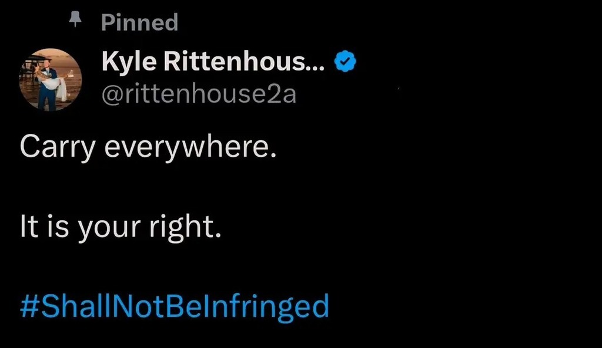
Task: Open the round profile picture
Action: pos(50,80)
